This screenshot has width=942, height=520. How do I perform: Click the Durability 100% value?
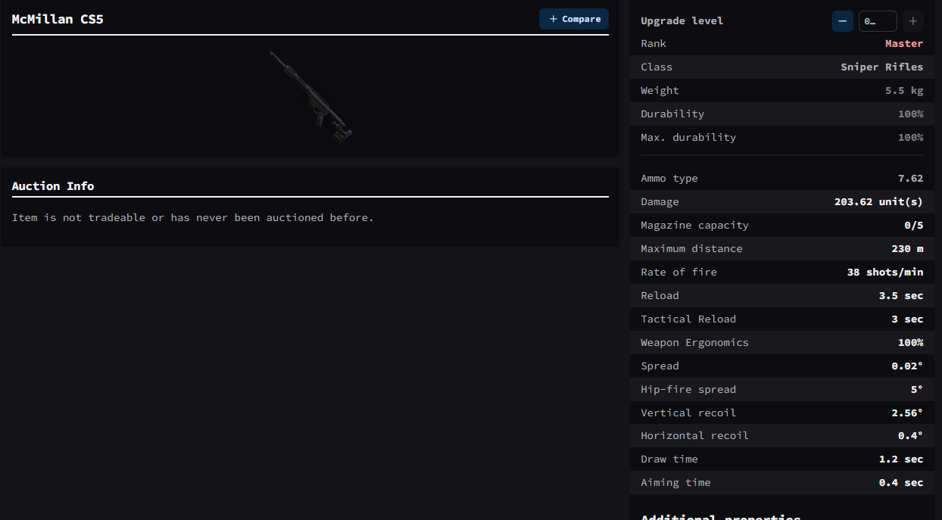(910, 114)
